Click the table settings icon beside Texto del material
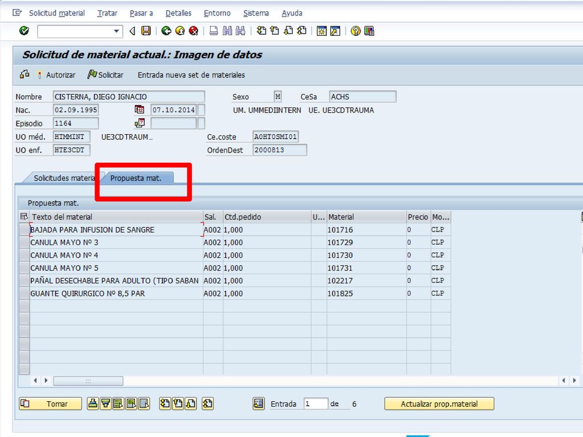This screenshot has width=583, height=437. pos(24,217)
